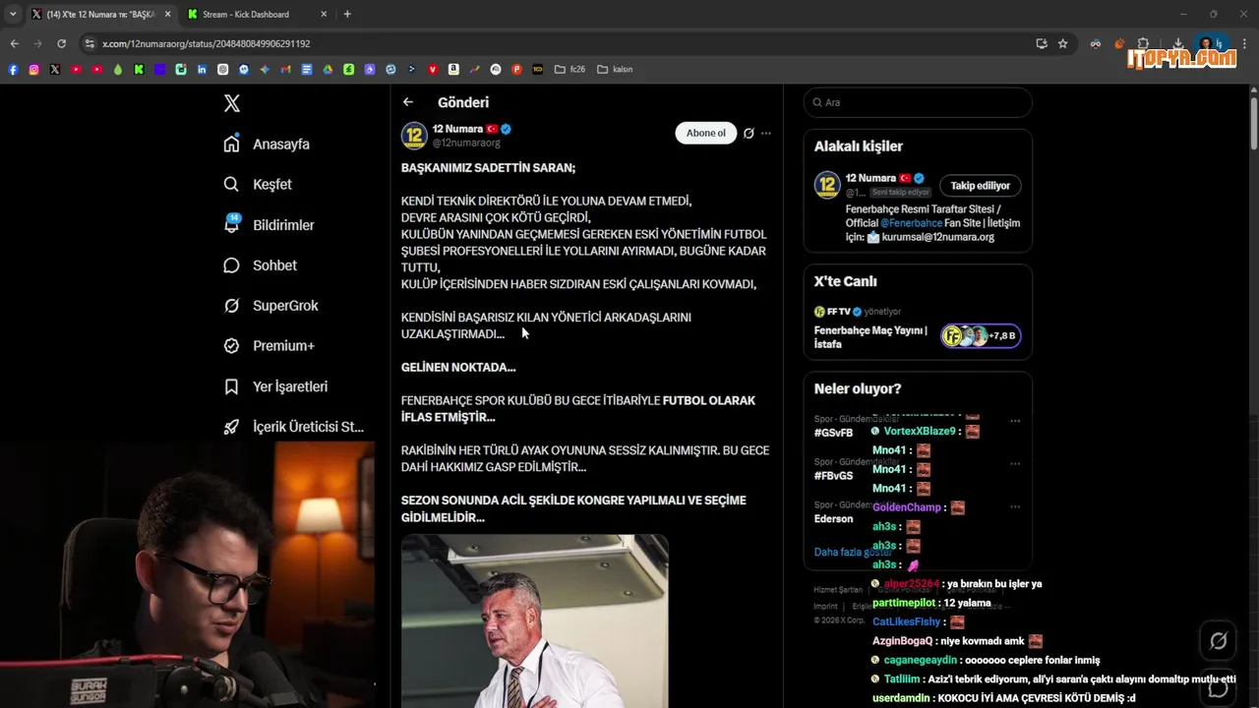This screenshot has width=1259, height=708.
Task: Open Anasayfa (Home) in the sidebar
Action: pyautogui.click(x=267, y=144)
